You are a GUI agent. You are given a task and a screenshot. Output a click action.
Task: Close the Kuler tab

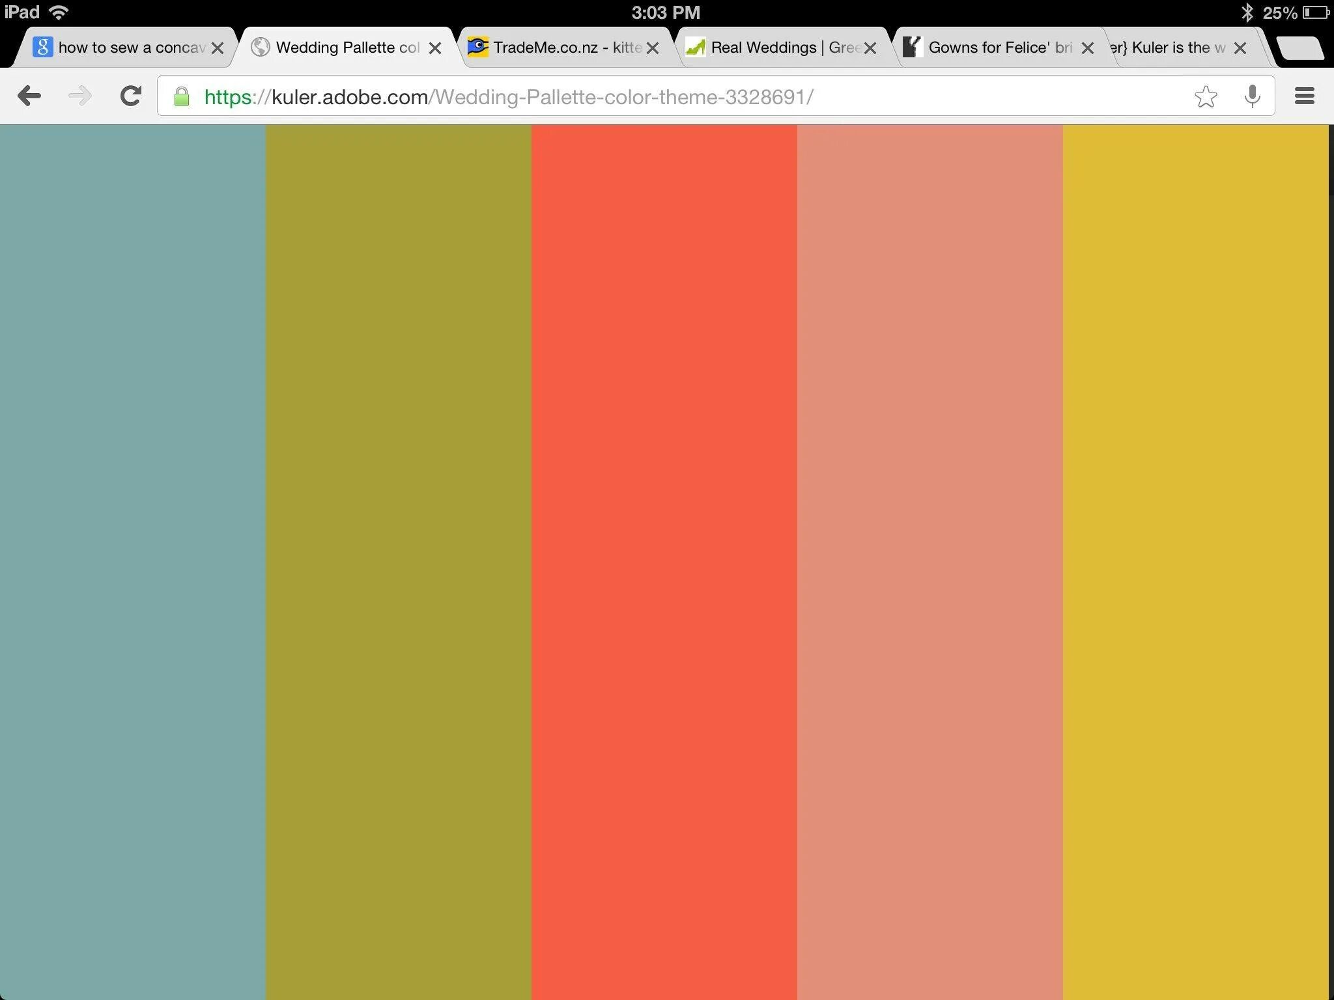1240,48
